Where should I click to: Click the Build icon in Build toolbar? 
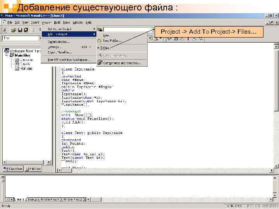coord(176,38)
